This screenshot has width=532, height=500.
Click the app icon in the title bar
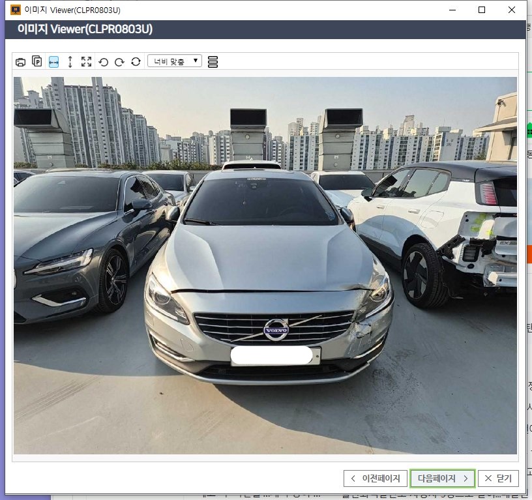[x=16, y=10]
